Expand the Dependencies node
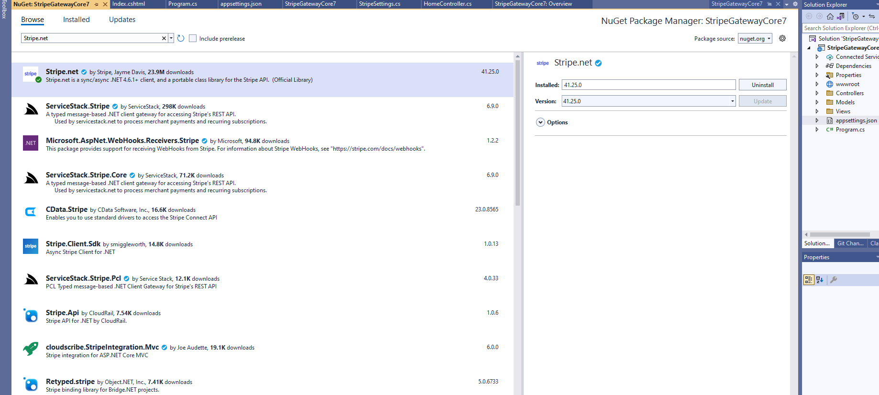 [817, 66]
